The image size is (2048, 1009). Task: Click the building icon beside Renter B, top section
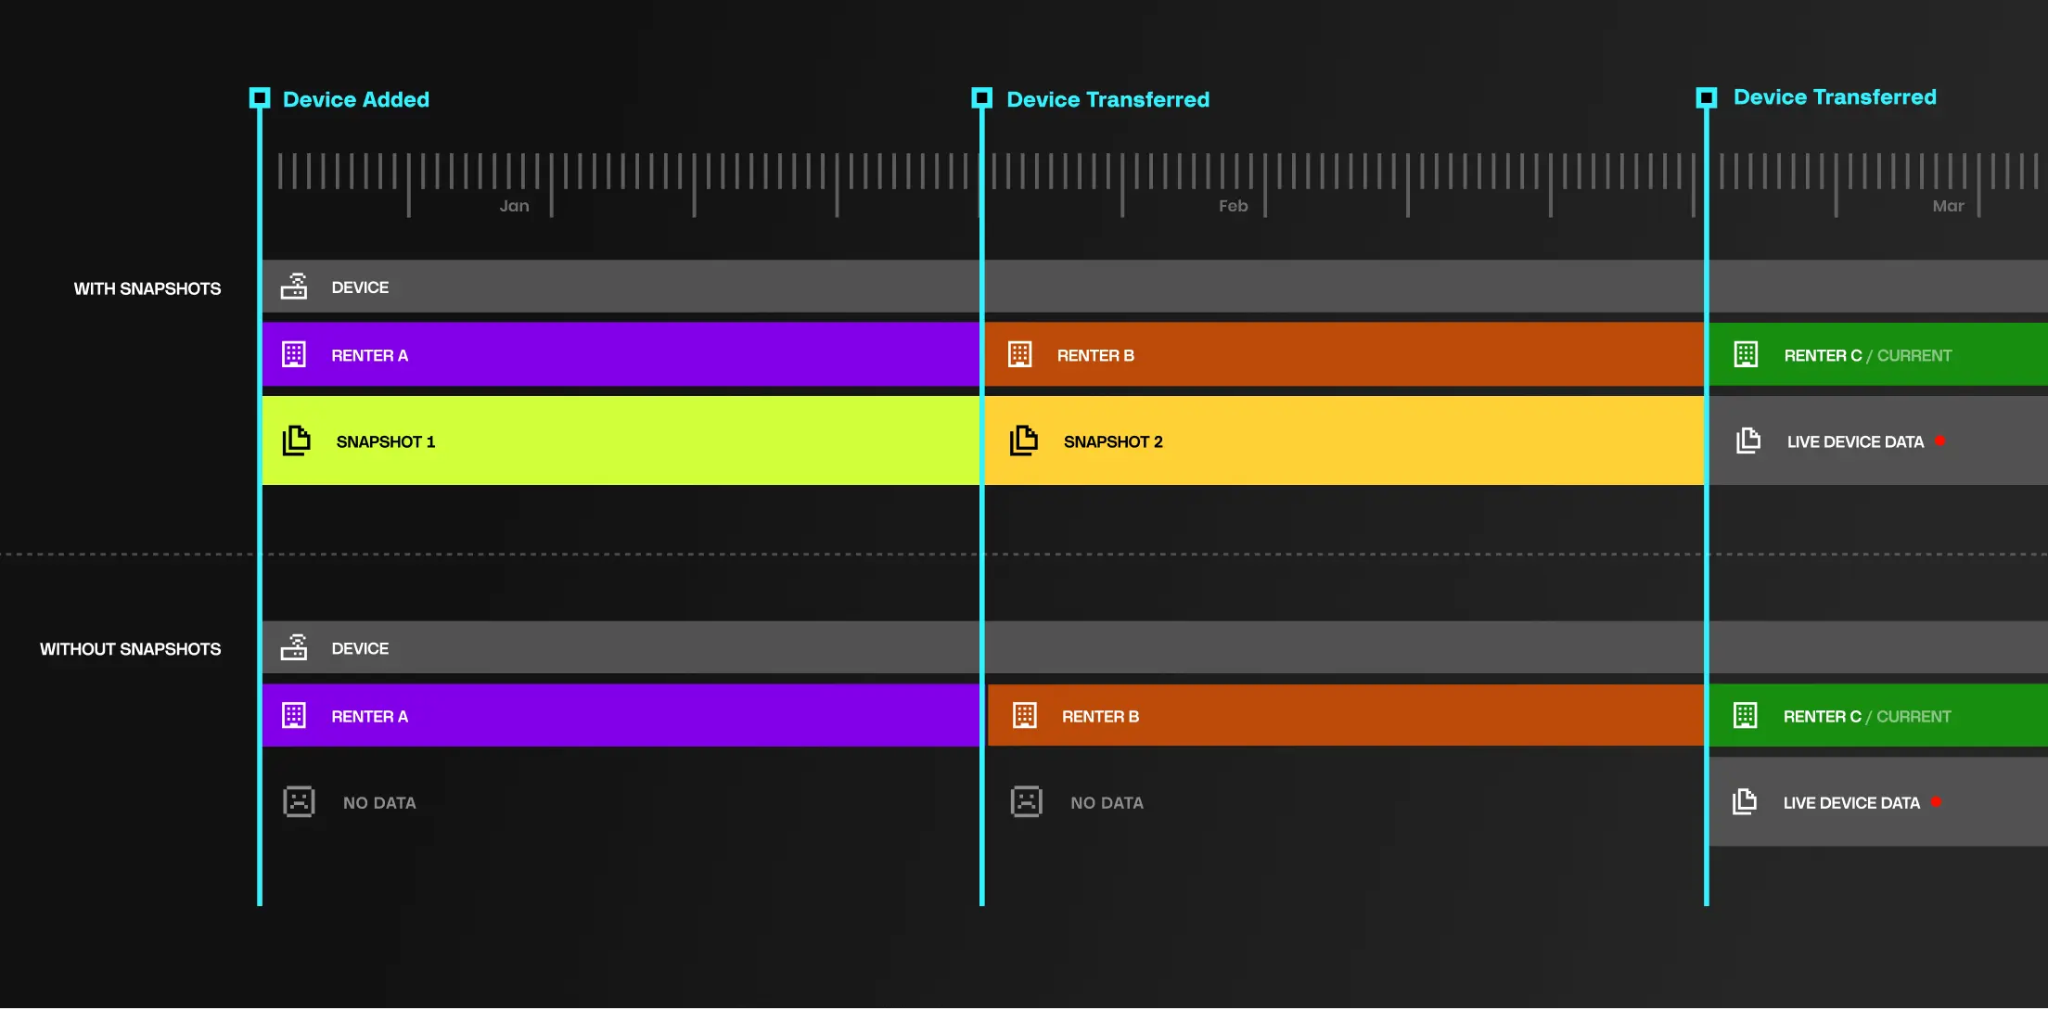tap(1020, 354)
